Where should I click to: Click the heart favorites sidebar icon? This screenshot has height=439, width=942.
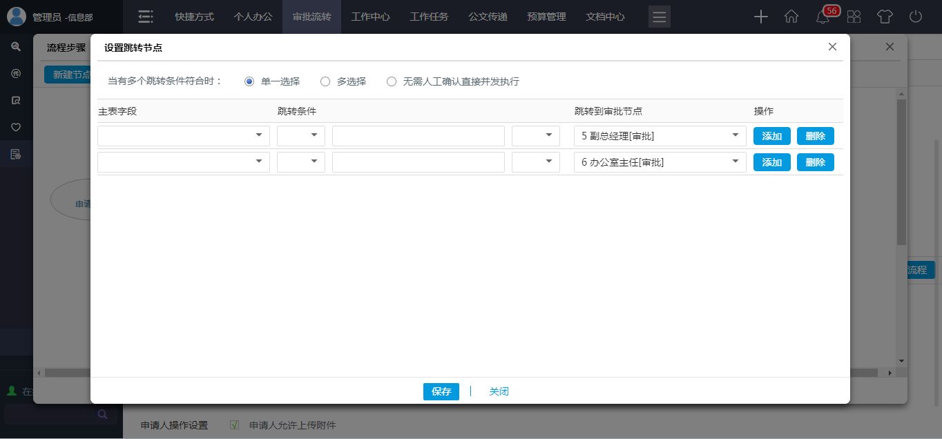[x=16, y=127]
